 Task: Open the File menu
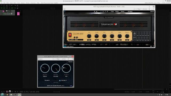pos(1,3)
